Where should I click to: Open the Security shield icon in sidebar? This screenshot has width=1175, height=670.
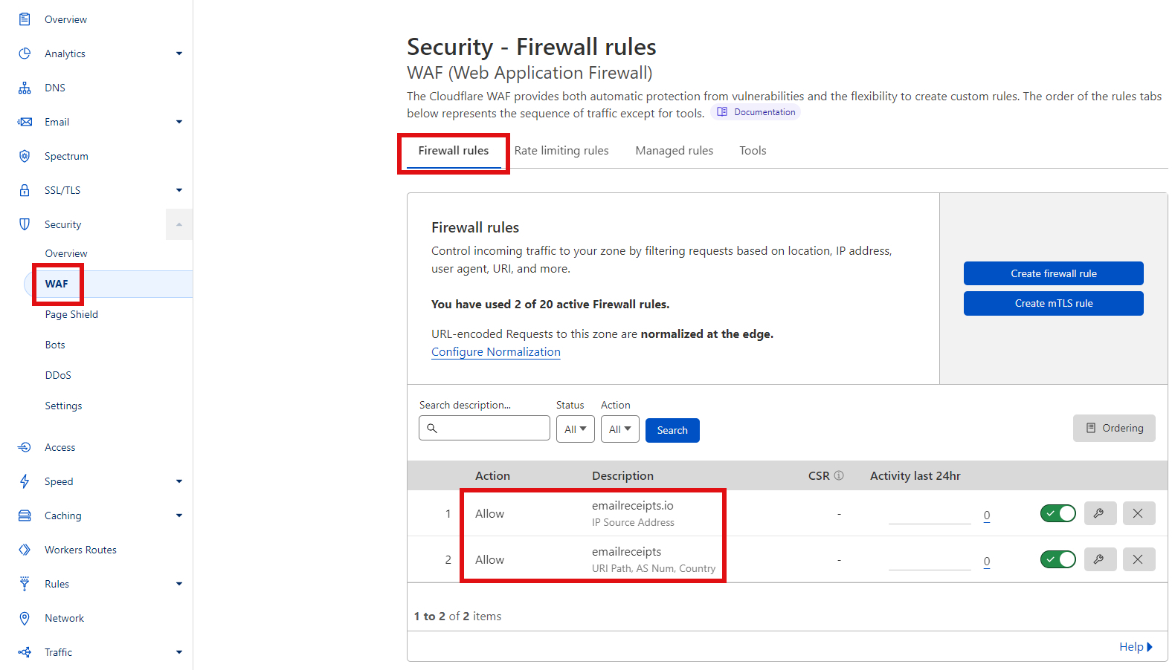point(24,224)
